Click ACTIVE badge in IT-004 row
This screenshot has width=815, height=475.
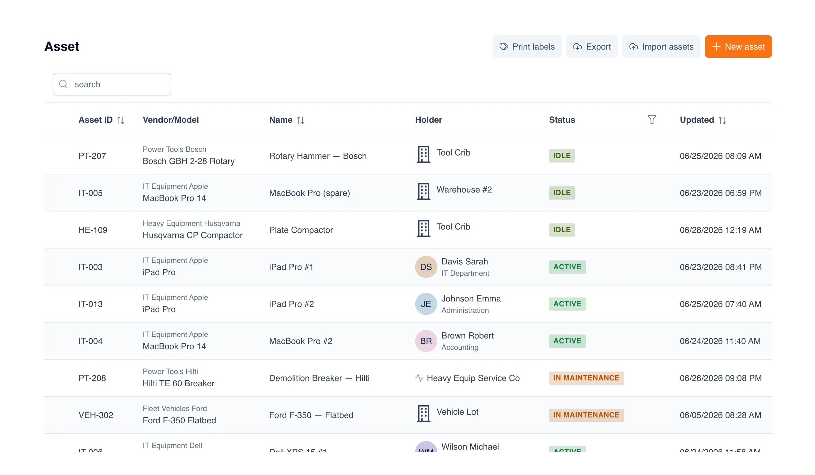click(567, 341)
